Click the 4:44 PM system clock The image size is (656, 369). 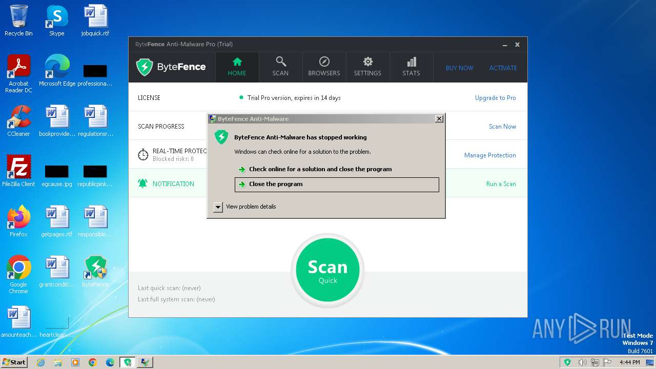coord(629,362)
